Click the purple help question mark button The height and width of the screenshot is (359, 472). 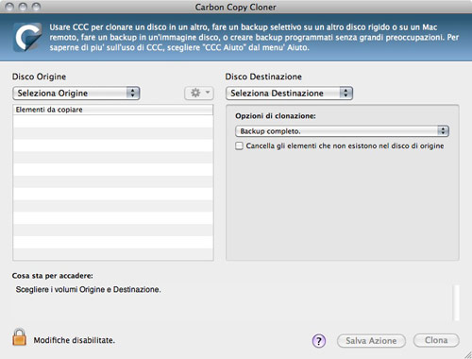click(319, 341)
